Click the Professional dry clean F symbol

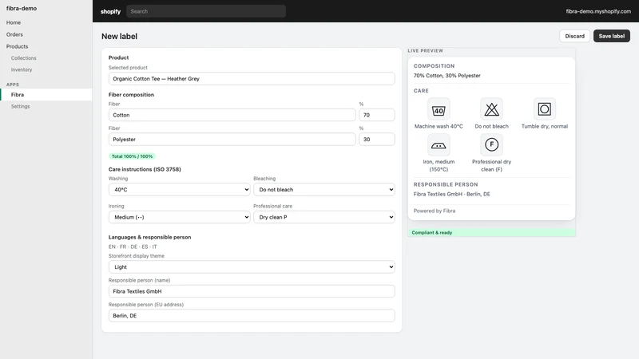[491, 145]
